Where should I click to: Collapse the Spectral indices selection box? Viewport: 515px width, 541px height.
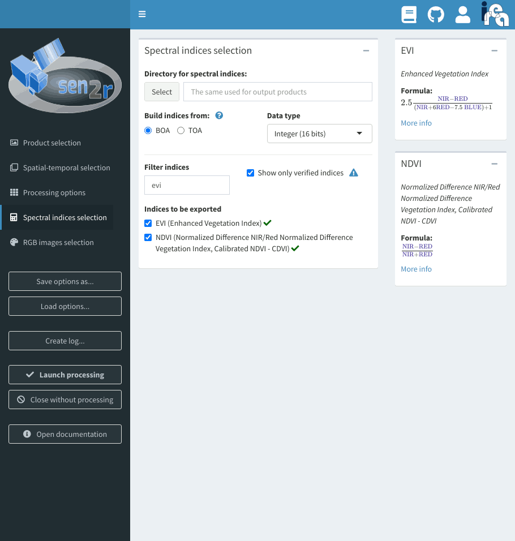tap(366, 51)
